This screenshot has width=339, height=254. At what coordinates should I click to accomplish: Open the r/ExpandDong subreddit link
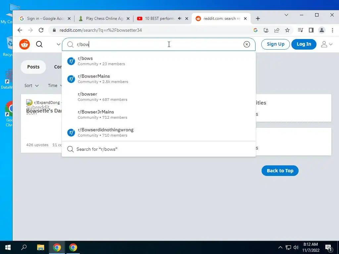tap(47, 103)
